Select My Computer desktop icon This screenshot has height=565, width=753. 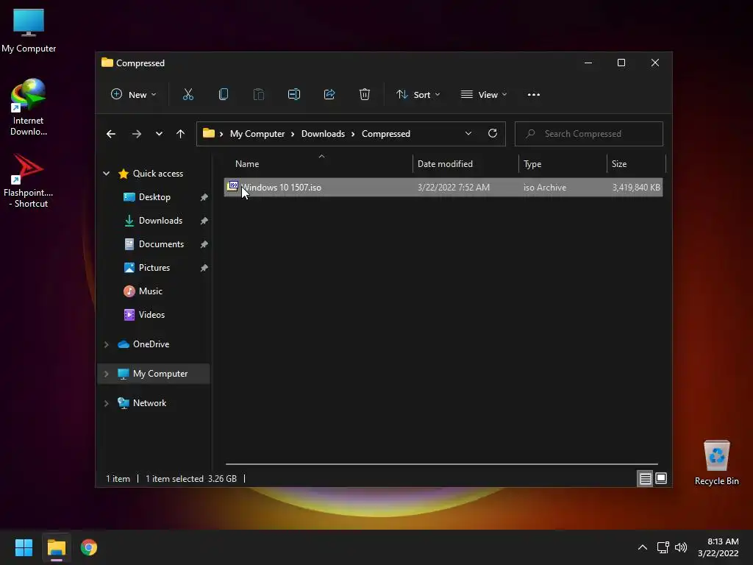(29, 31)
